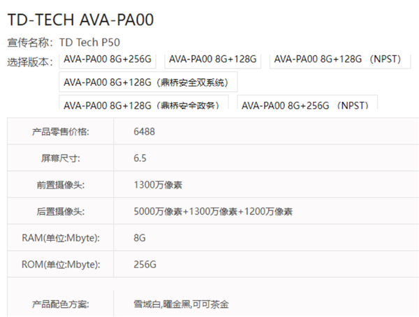This screenshot has width=419, height=317.
Task: Click the retail price value 6488
Action: [145, 132]
